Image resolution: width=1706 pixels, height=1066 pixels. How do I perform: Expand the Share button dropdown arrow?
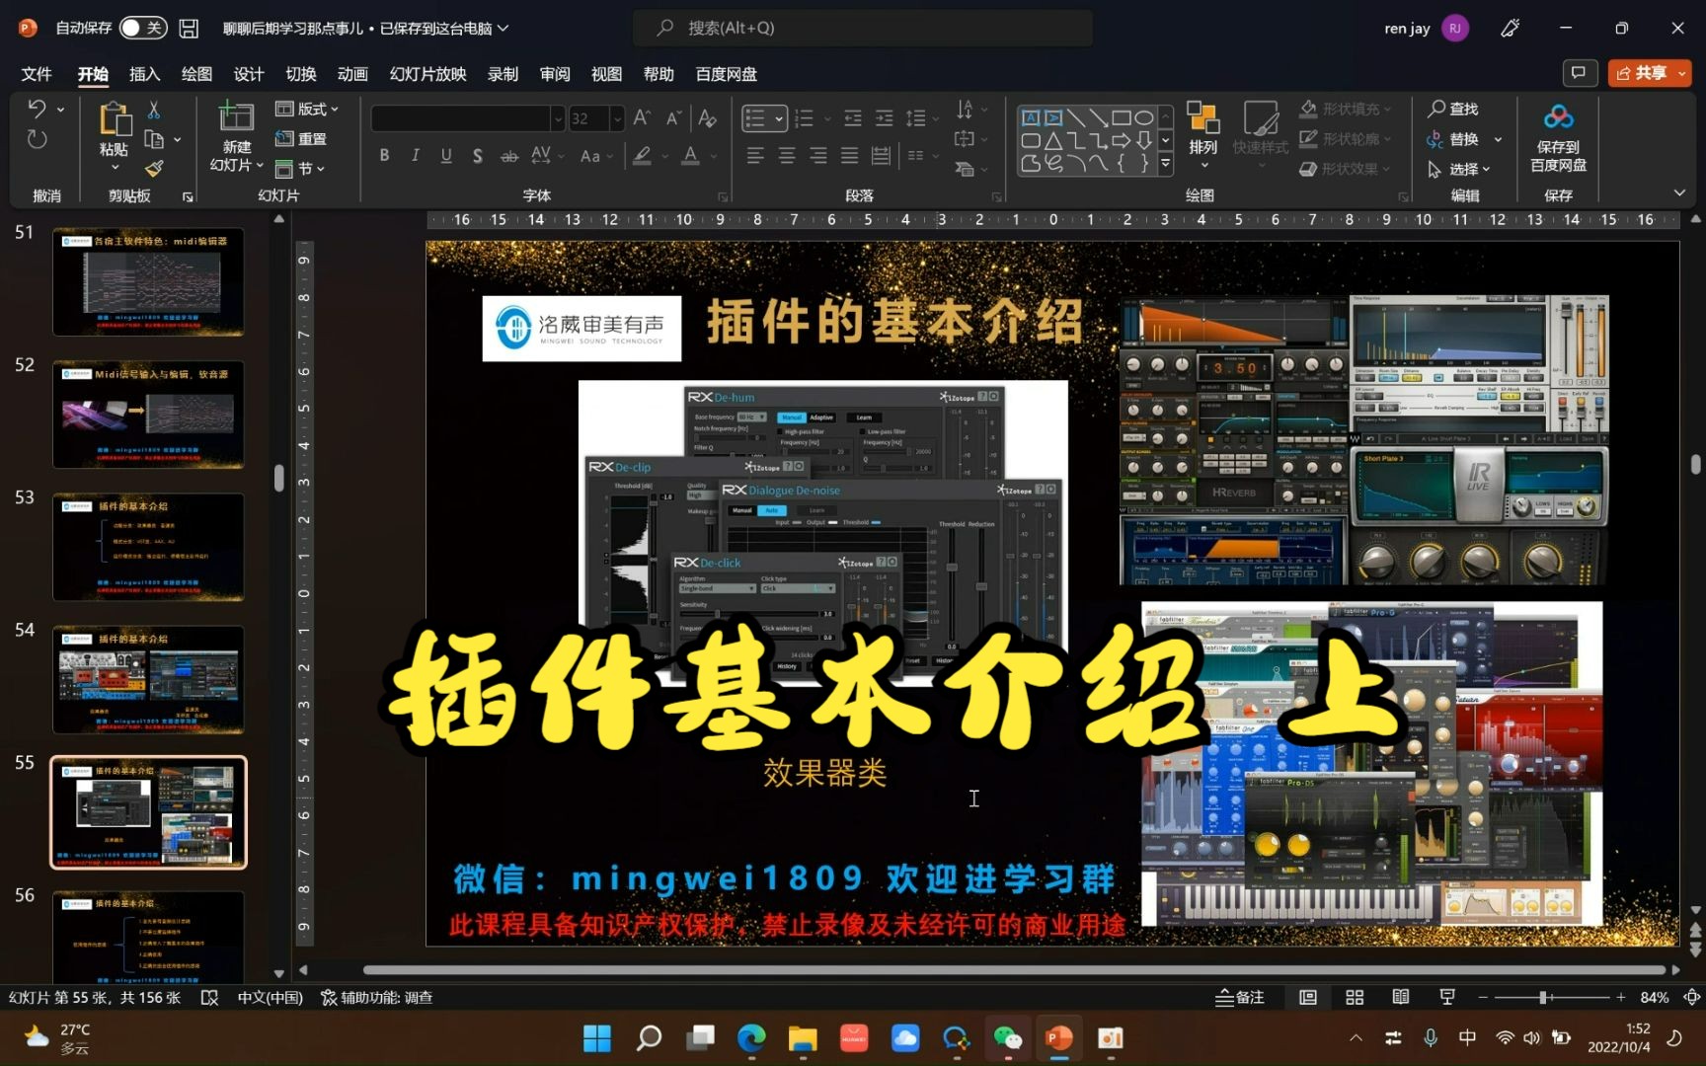(x=1681, y=73)
